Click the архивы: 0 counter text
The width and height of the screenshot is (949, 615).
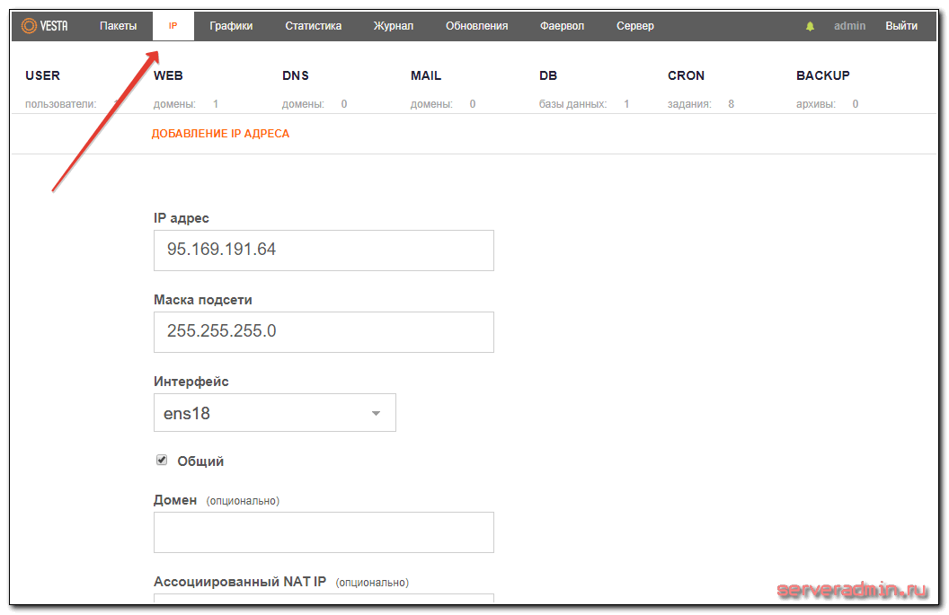(x=828, y=104)
